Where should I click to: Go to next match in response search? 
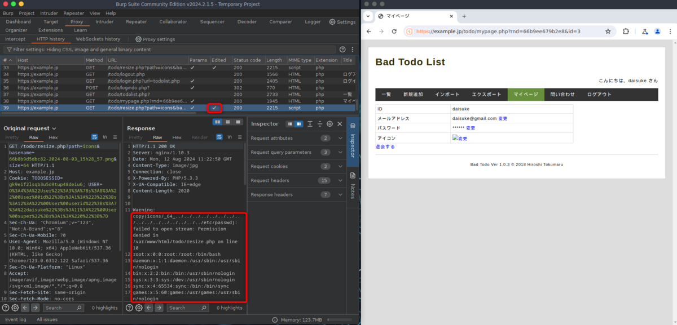click(x=159, y=308)
